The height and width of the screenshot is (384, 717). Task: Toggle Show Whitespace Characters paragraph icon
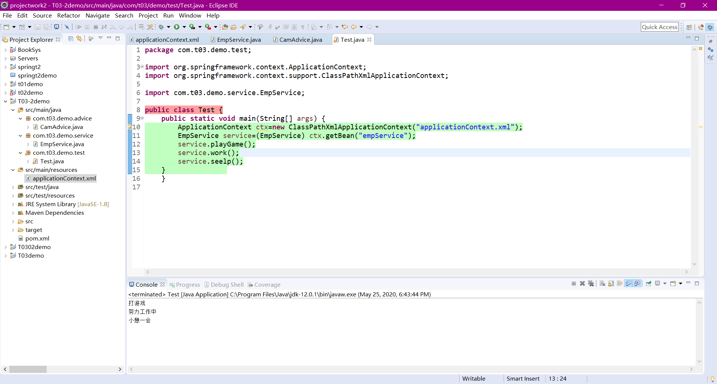[x=303, y=27]
